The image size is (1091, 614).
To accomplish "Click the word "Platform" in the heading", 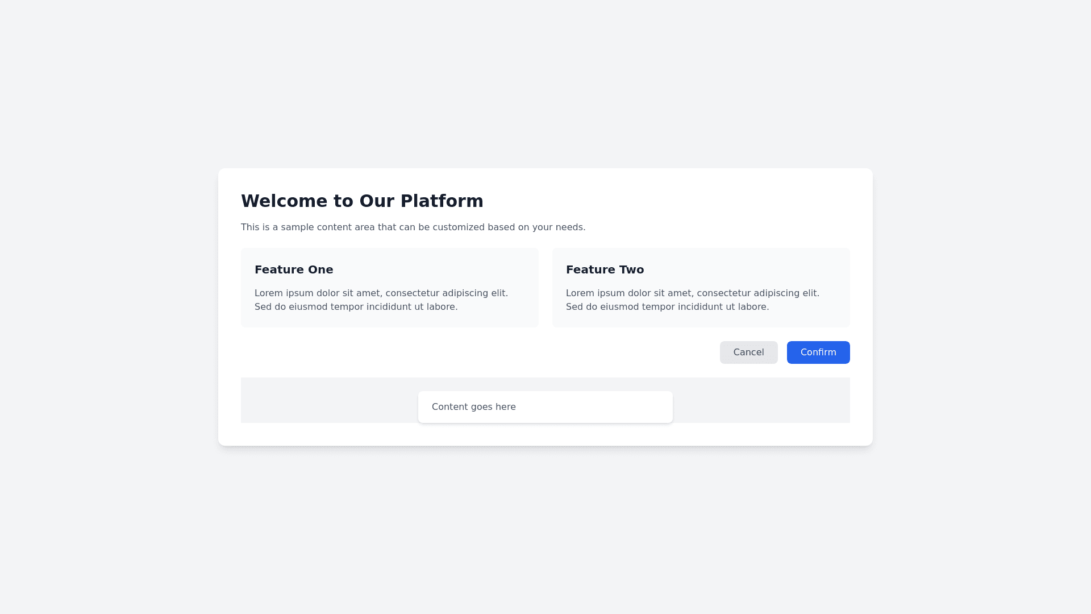I will click(442, 201).
